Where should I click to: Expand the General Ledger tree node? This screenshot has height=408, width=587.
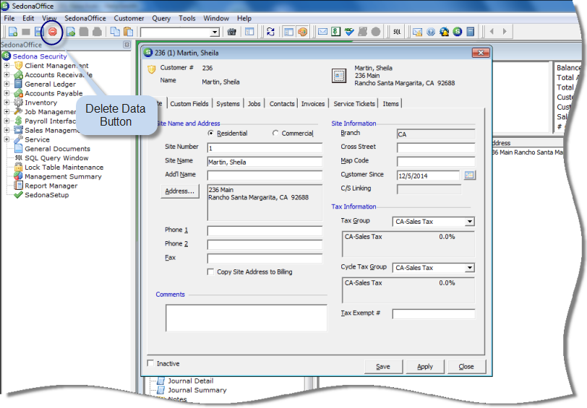[7, 84]
